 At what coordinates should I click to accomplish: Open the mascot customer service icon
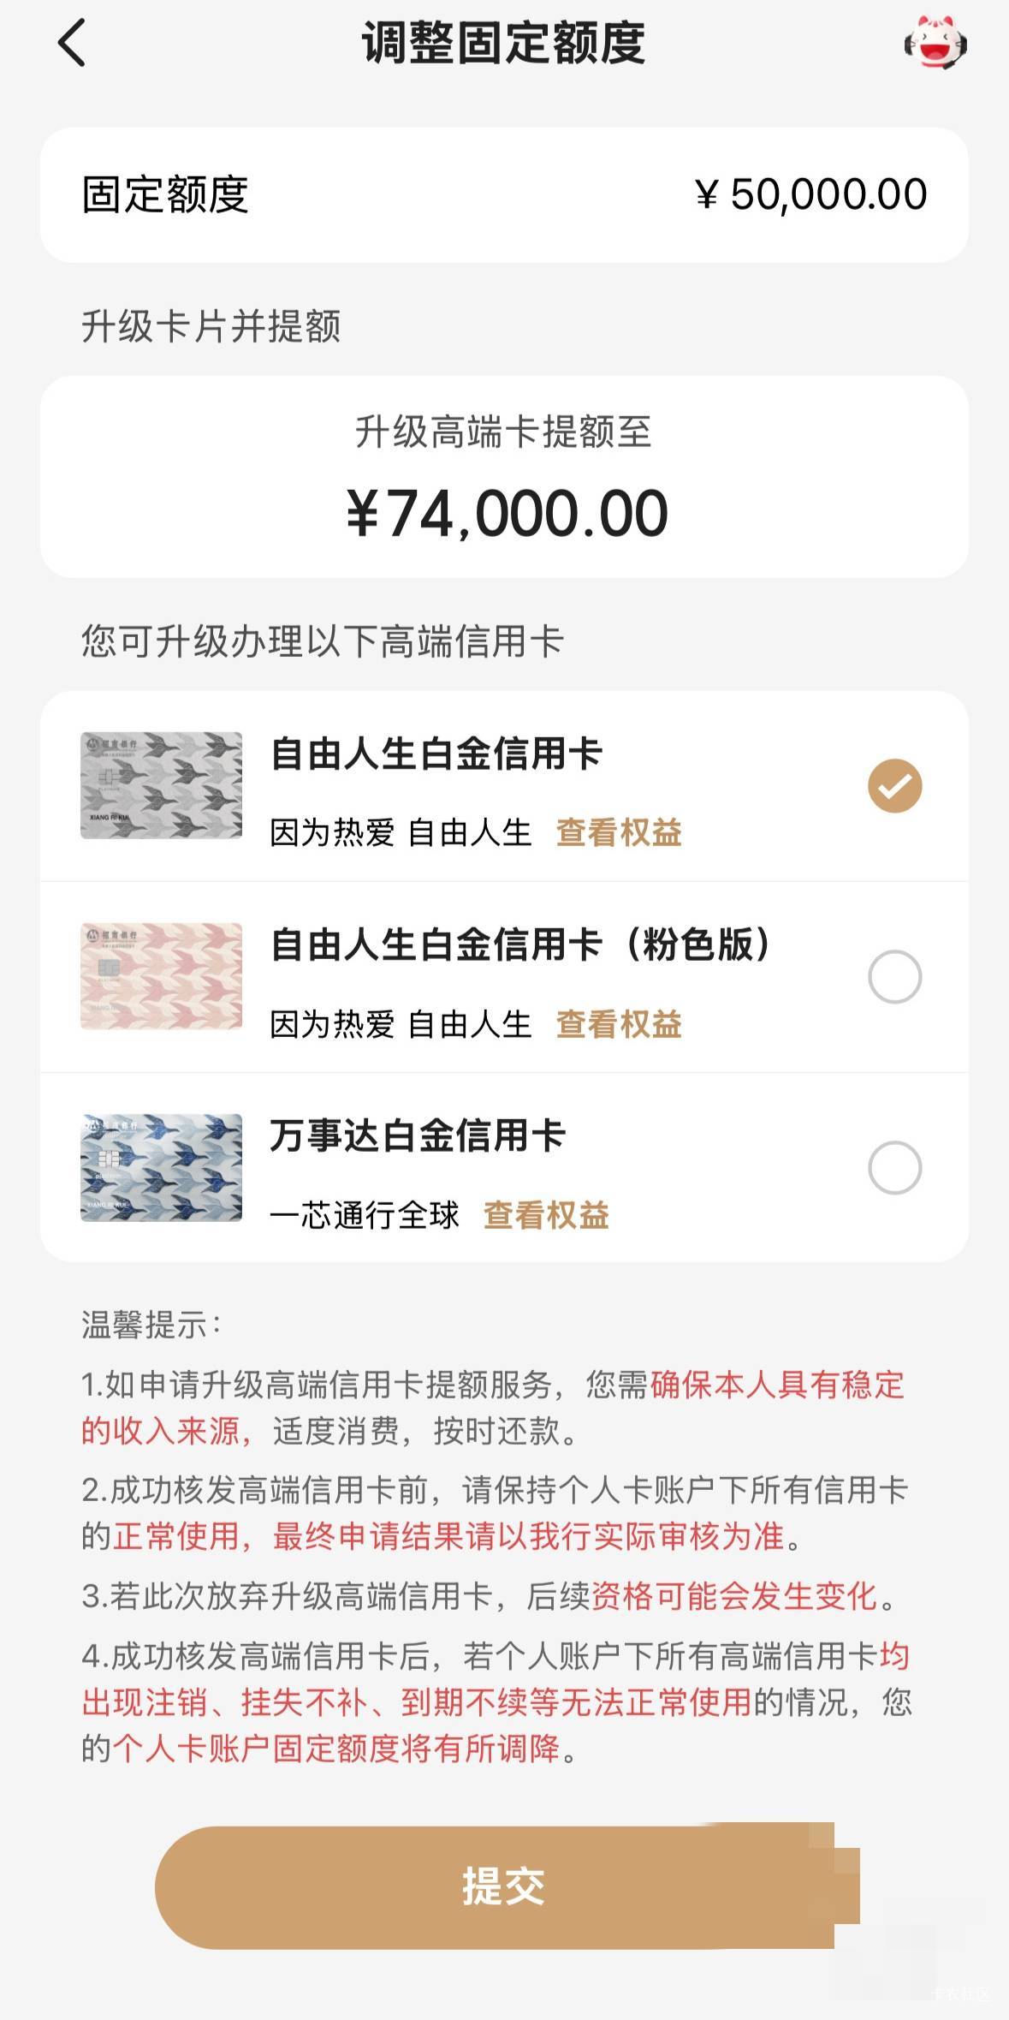935,43
